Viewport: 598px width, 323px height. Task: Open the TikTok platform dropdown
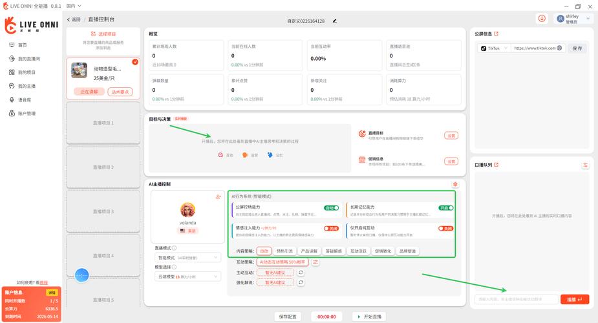(494, 48)
